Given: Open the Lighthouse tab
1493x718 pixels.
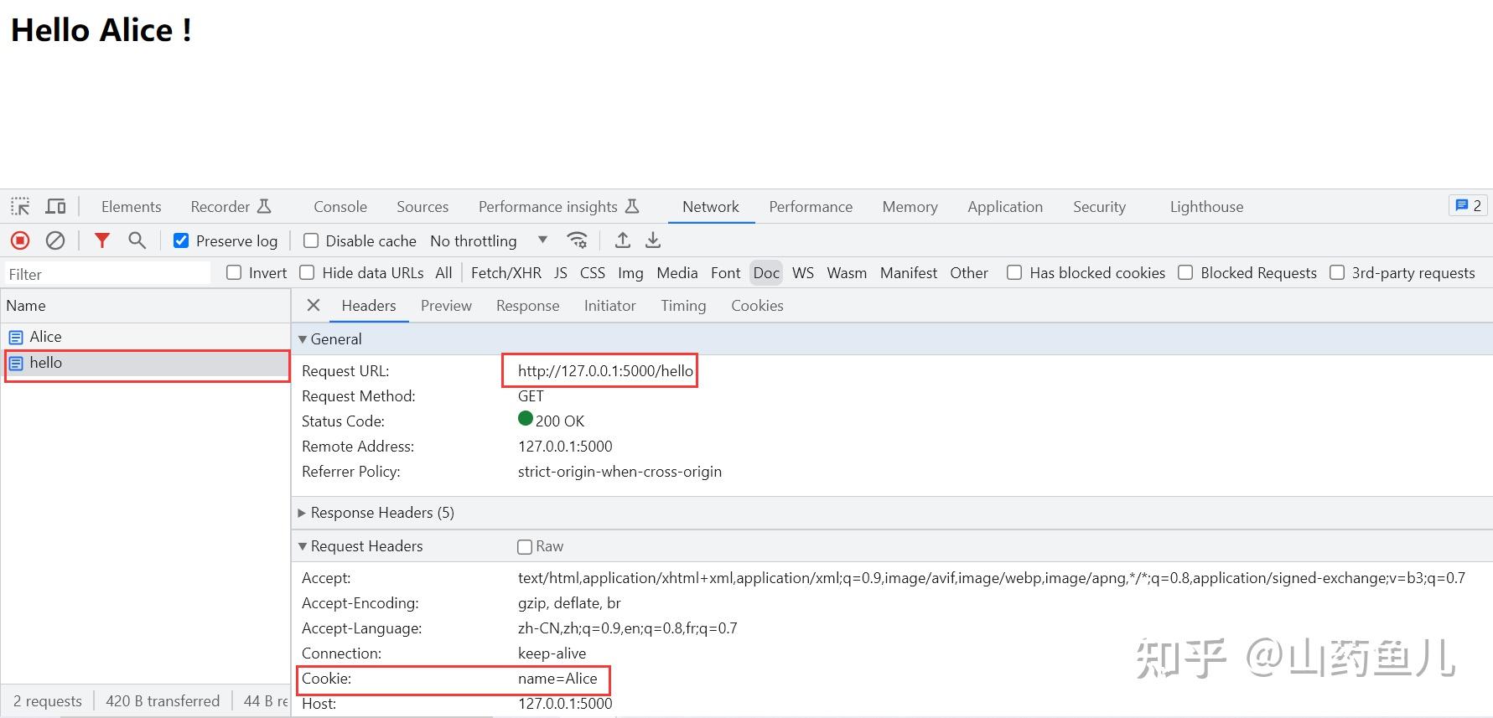Looking at the screenshot, I should [1207, 207].
